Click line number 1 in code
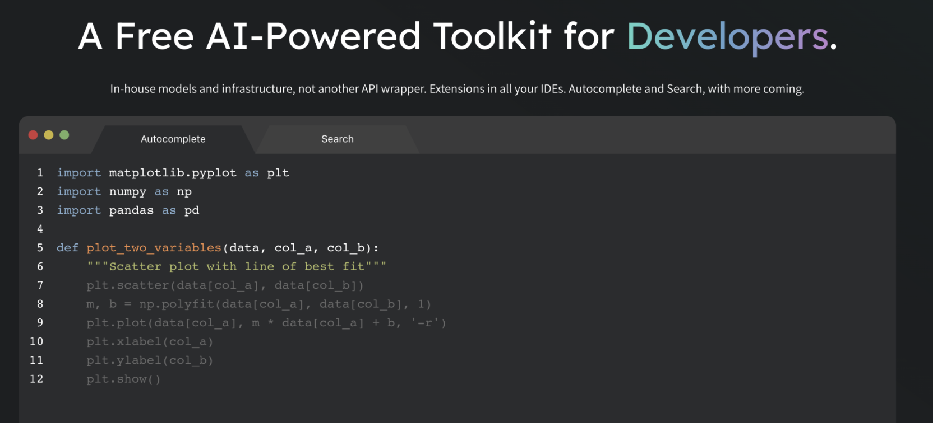Image resolution: width=933 pixels, height=423 pixels. 40,172
